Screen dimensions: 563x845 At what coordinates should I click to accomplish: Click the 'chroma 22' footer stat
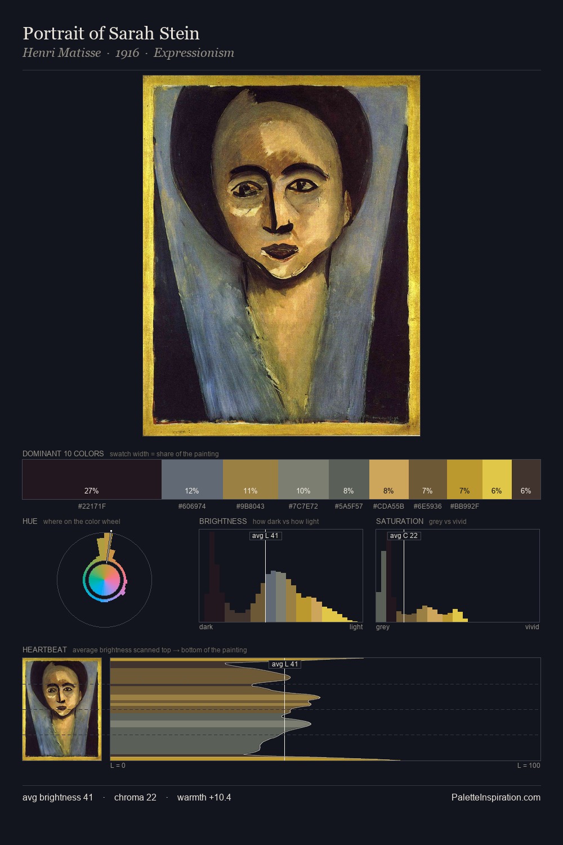(135, 798)
